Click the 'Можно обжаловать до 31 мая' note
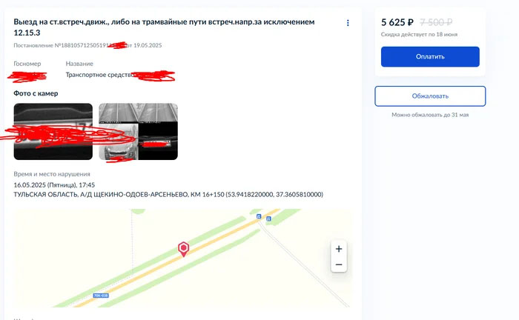The image size is (519, 320). point(430,115)
